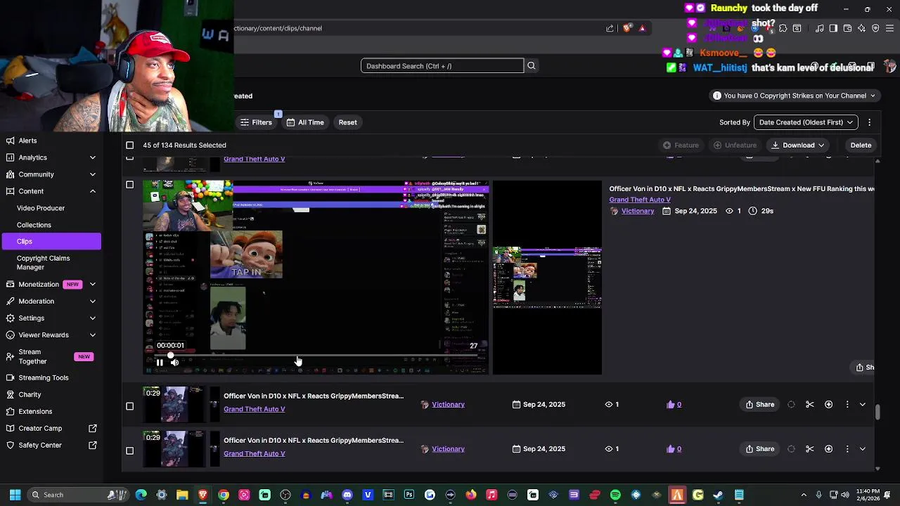The width and height of the screenshot is (900, 506).
Task: Click the plus-circle icon in second 0:29 clip row
Action: coord(829,449)
